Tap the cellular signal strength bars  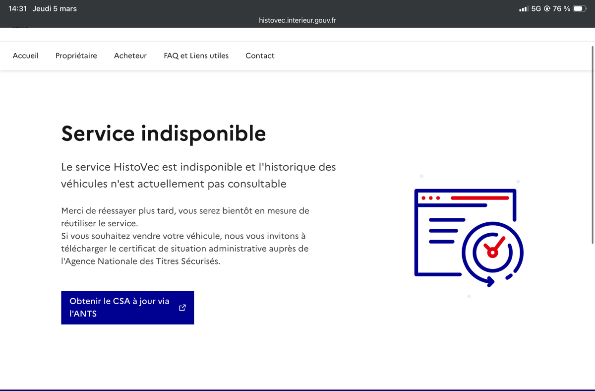523,9
